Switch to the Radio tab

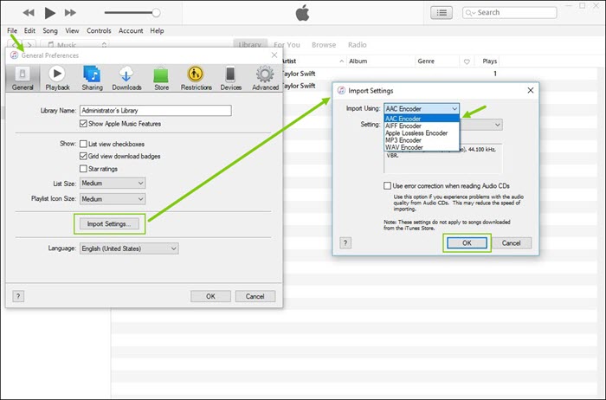click(357, 45)
